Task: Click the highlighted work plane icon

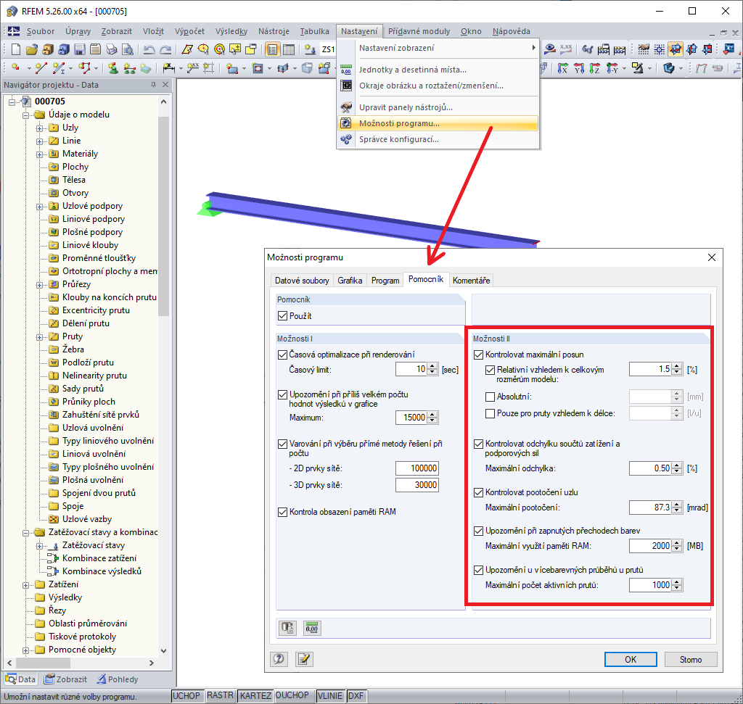Action: (x=676, y=49)
